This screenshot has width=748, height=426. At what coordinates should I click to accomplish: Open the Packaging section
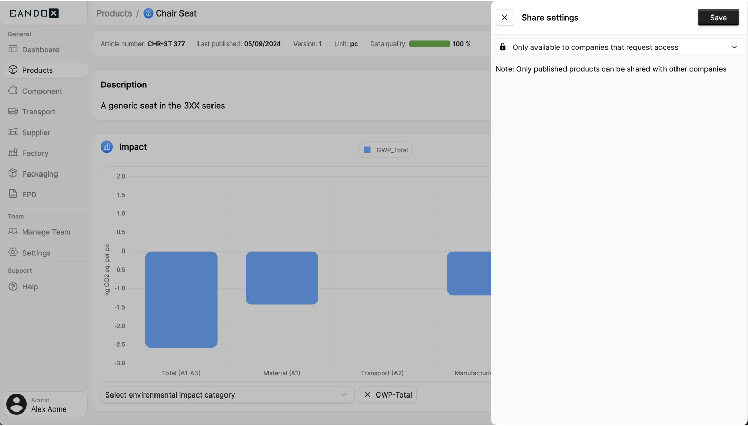[39, 173]
